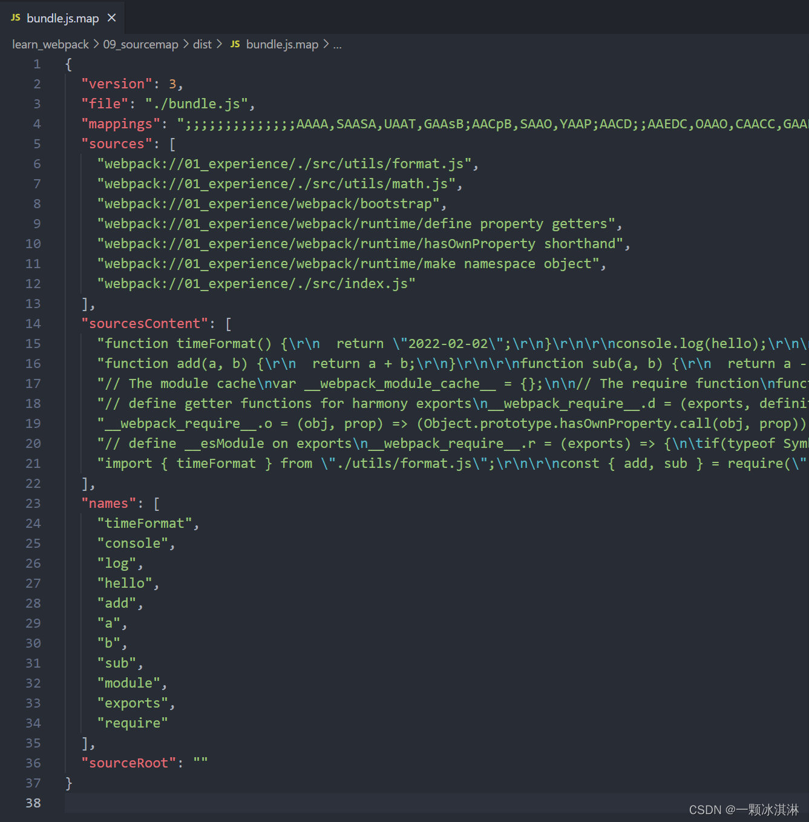Image resolution: width=809 pixels, height=822 pixels.
Task: Click the __webpack_require__.o content line
Action: 453,424
